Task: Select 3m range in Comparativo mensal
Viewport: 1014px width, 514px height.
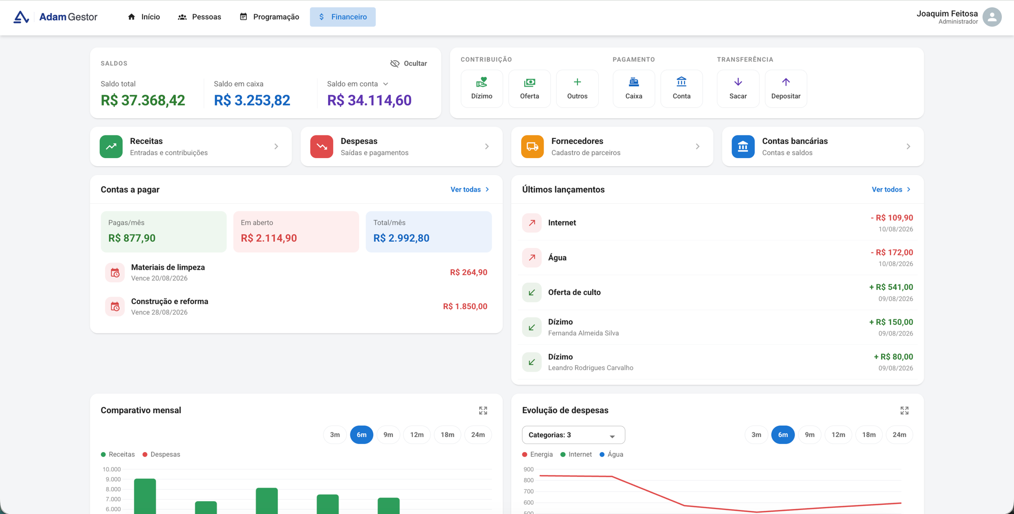Action: (335, 435)
